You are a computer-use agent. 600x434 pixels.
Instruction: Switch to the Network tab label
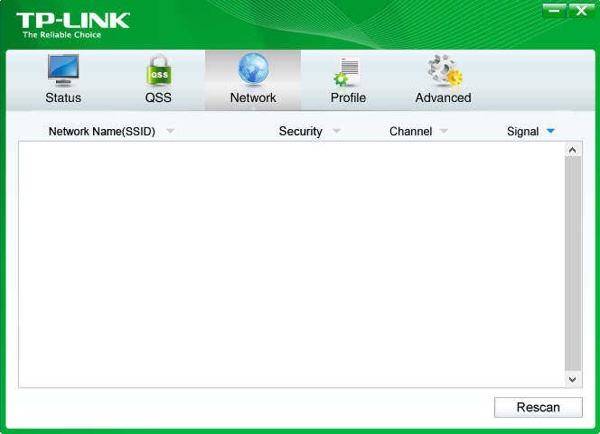click(x=253, y=97)
